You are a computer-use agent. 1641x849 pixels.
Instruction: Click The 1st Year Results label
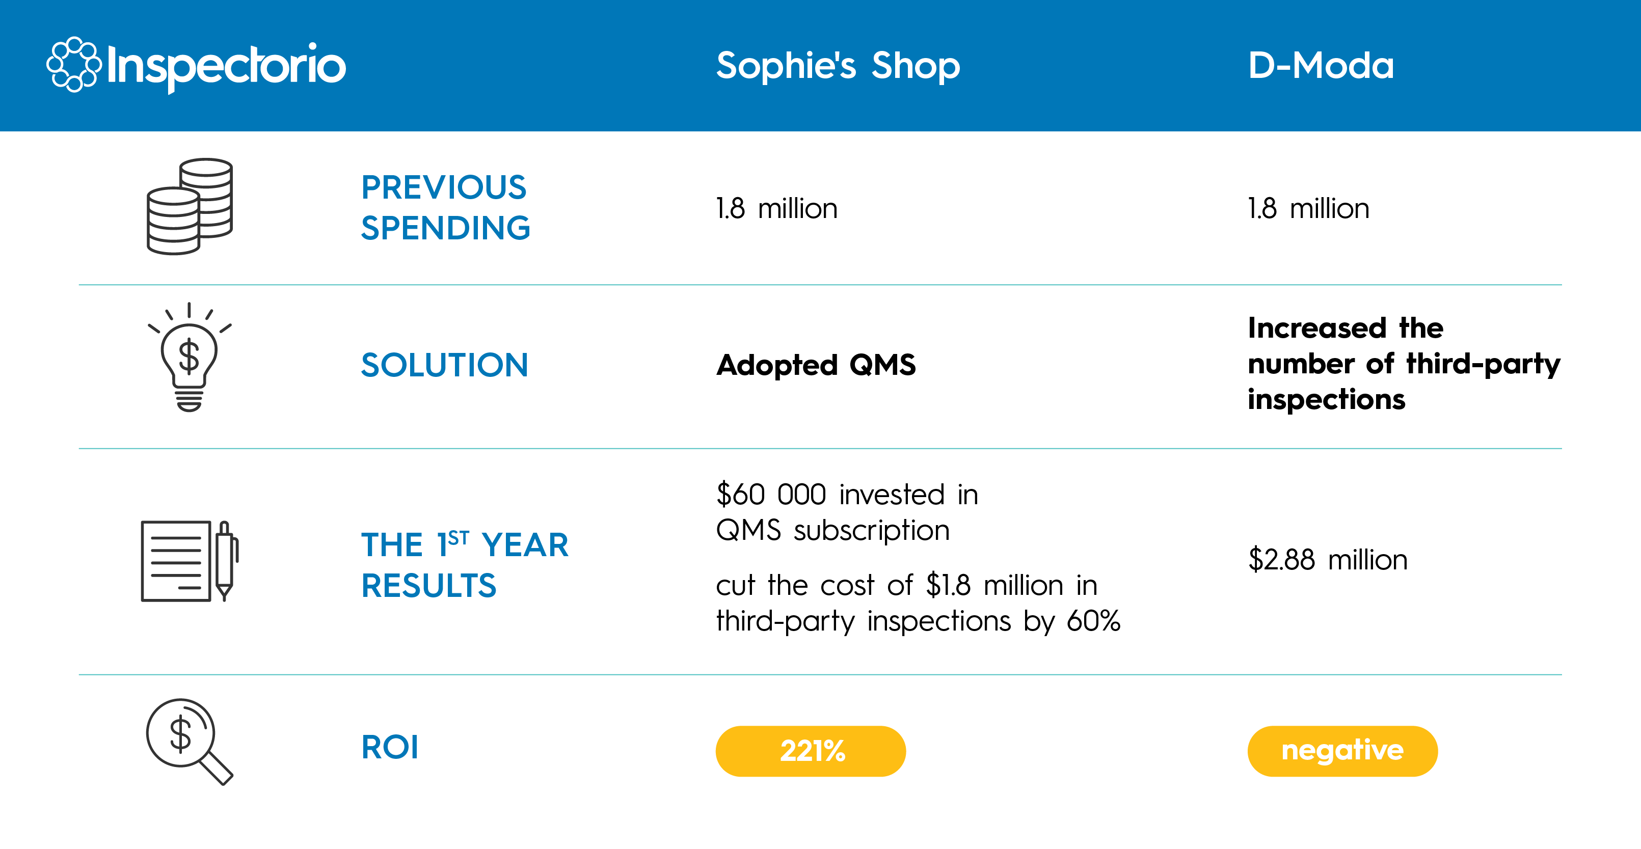465,565
